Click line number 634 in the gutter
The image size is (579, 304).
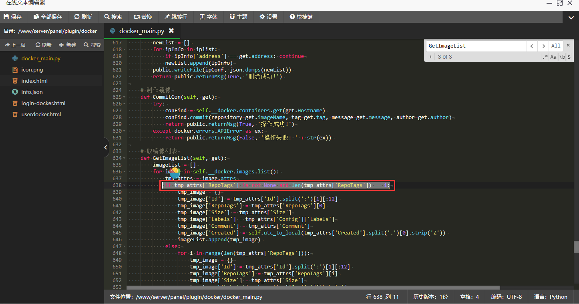click(117, 158)
